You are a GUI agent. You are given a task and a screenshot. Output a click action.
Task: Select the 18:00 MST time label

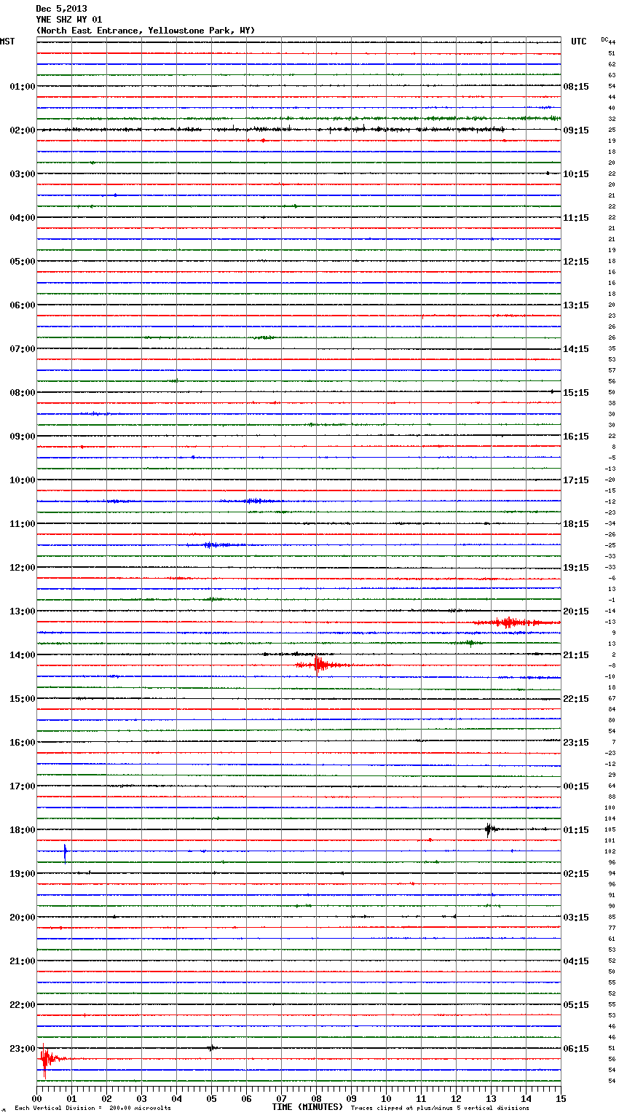(22, 829)
